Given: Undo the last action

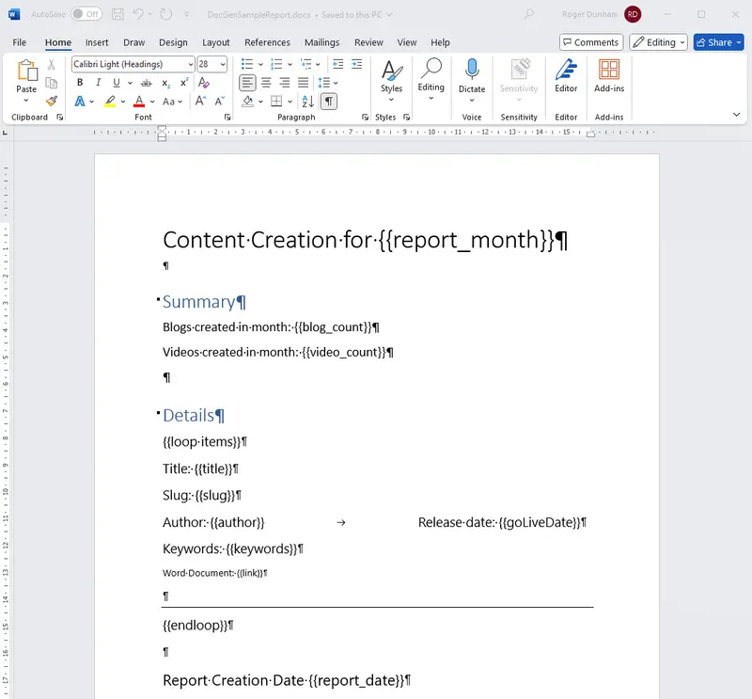Looking at the screenshot, I should (138, 14).
